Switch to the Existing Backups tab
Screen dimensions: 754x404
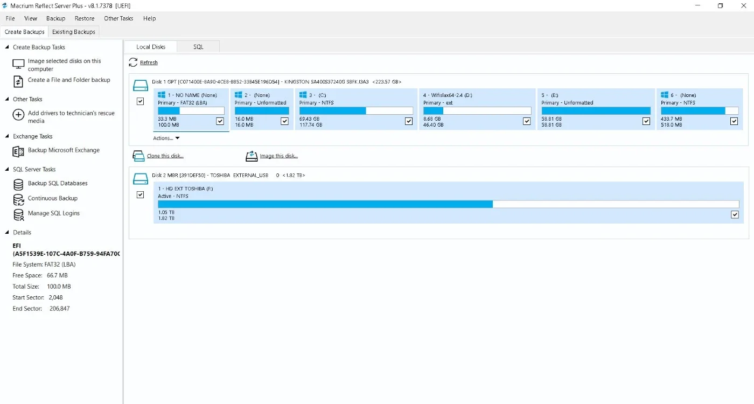coord(74,32)
